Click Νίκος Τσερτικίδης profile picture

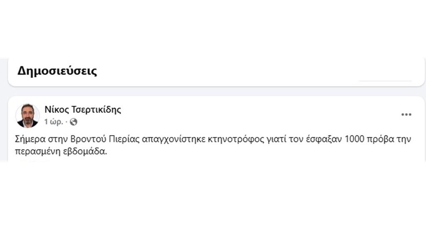click(x=27, y=115)
